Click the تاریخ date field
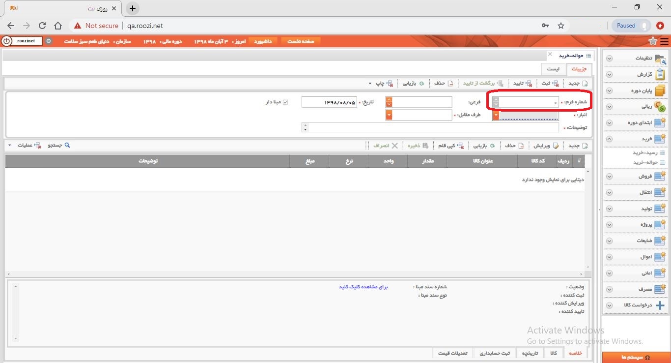 coord(329,102)
